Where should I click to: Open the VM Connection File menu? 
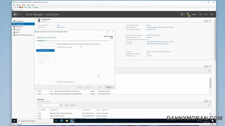(14, 5)
